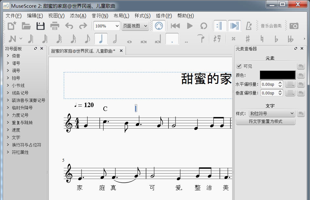Toggle MIDI input button
Screen dimensions: 310x200
(158, 26)
